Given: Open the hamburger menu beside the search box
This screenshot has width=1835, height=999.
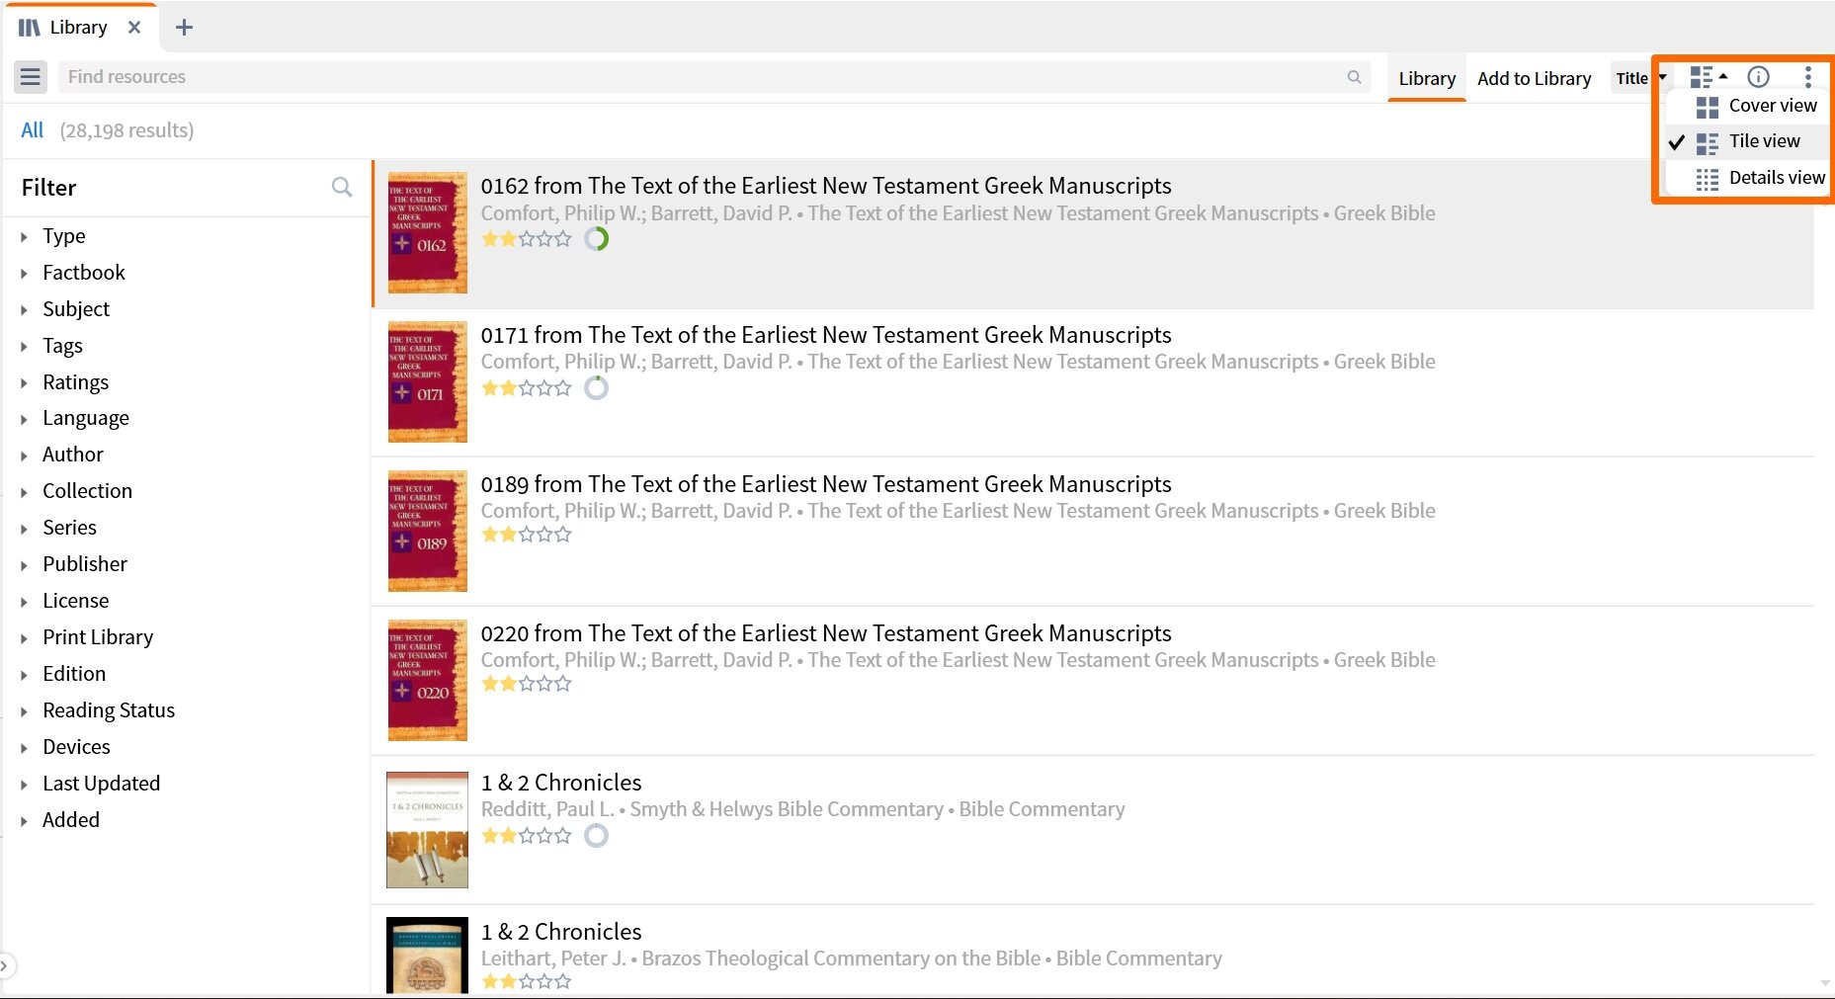Looking at the screenshot, I should pos(31,77).
